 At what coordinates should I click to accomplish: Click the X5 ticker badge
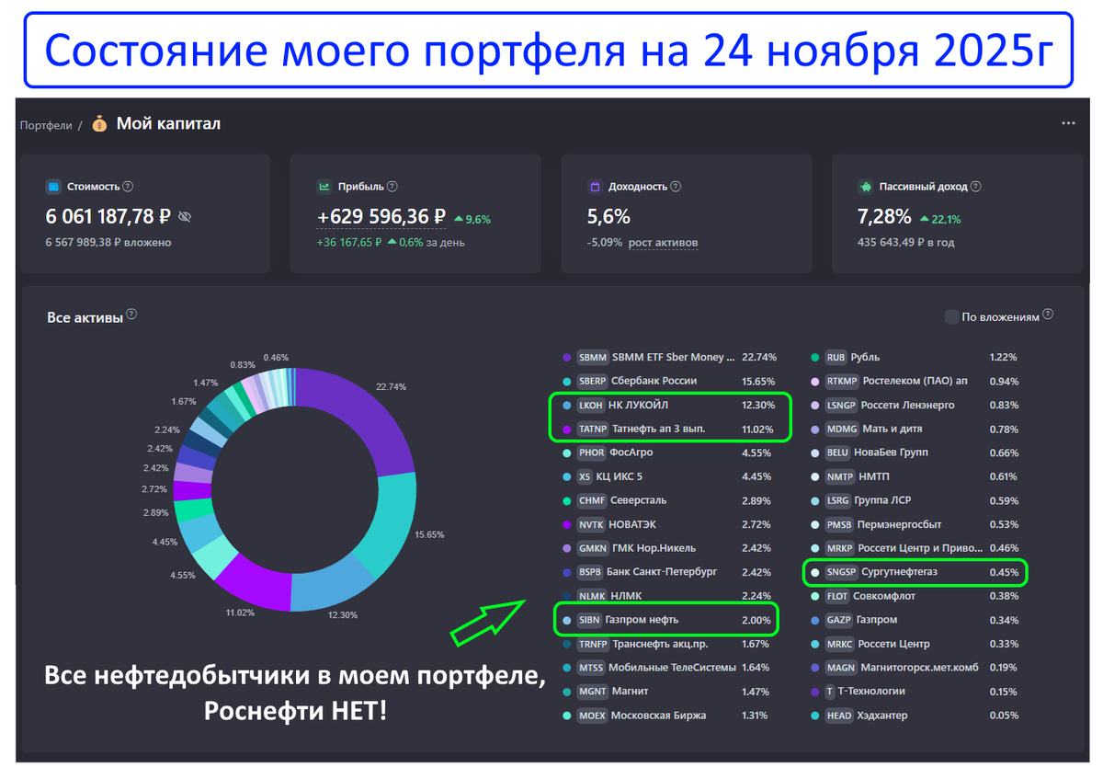click(585, 476)
